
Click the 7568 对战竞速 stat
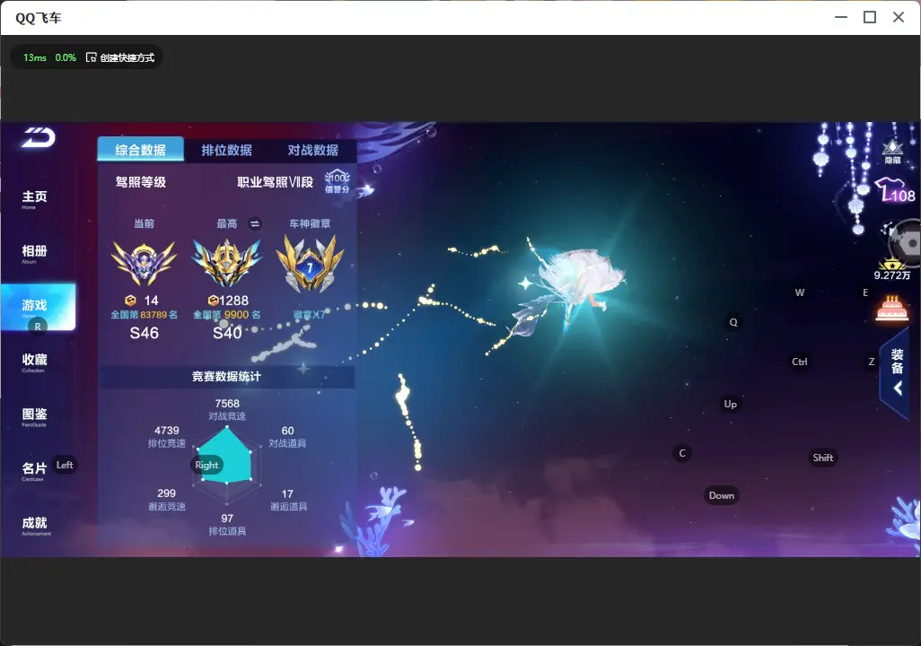227,409
